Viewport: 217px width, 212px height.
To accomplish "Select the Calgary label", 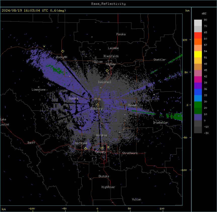I will [x=100, y=152].
